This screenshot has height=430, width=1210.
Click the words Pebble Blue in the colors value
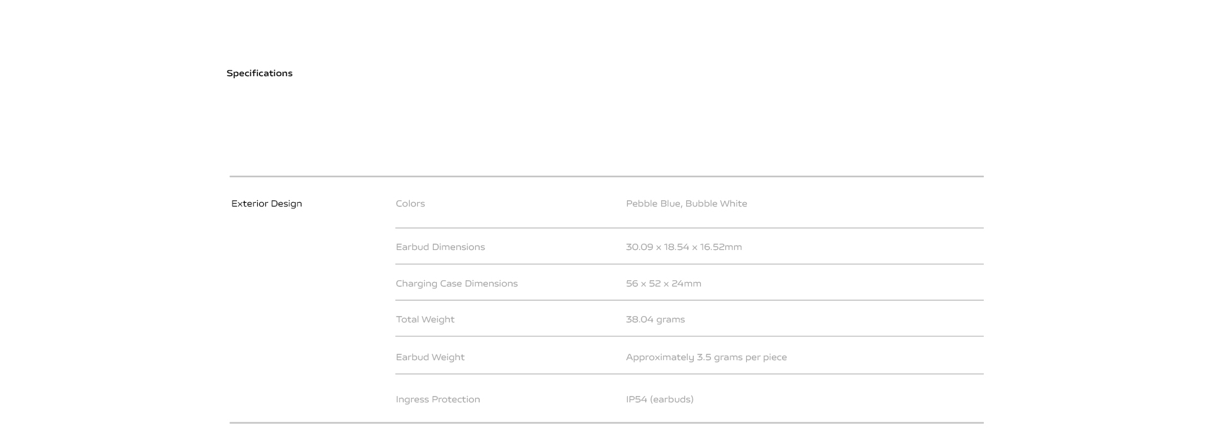pyautogui.click(x=653, y=203)
